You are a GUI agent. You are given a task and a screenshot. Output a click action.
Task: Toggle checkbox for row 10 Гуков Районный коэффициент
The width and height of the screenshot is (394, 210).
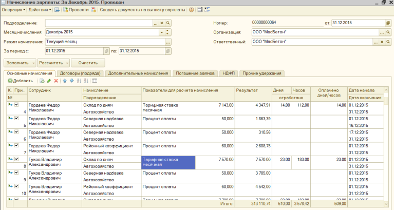coord(16,186)
